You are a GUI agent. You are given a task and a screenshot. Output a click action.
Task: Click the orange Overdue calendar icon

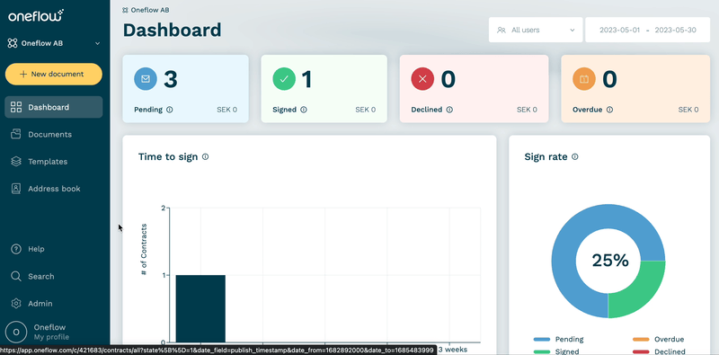[x=584, y=79]
